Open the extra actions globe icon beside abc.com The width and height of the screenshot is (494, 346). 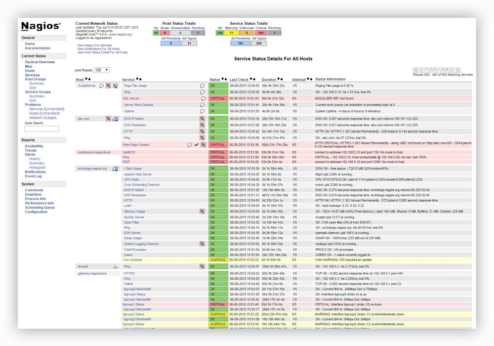[x=115, y=119]
